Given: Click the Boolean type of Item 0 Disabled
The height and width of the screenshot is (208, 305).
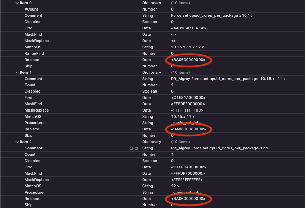Looking at the screenshot, I should (x=150, y=22).
